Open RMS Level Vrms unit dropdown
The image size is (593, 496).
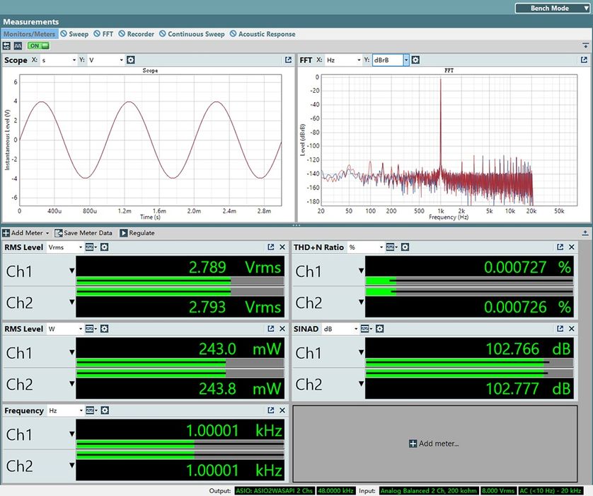tap(65, 247)
